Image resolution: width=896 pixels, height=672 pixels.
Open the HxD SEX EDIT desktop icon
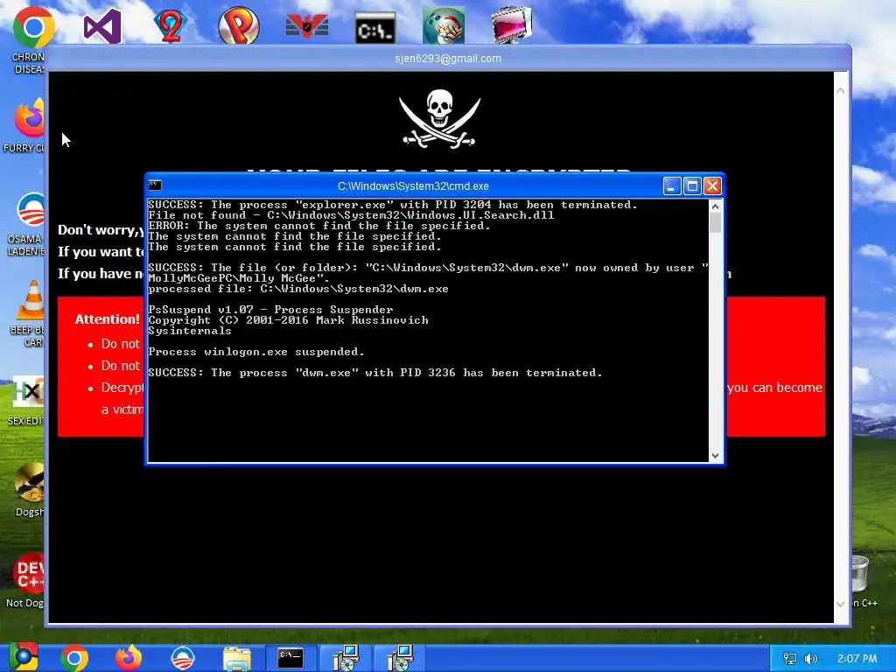point(27,391)
